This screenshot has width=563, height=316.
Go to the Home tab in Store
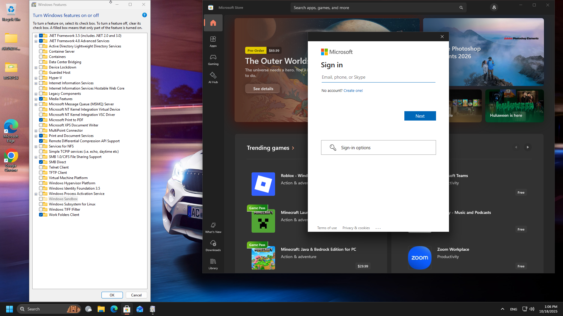pos(213,23)
